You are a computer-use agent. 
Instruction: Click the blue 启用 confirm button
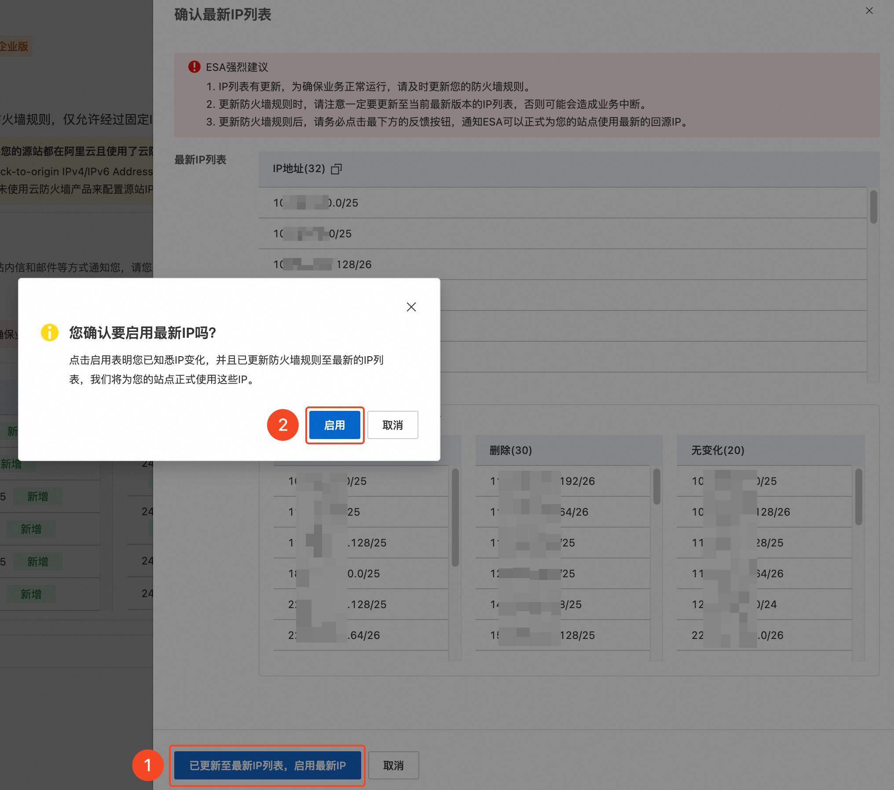pos(334,425)
